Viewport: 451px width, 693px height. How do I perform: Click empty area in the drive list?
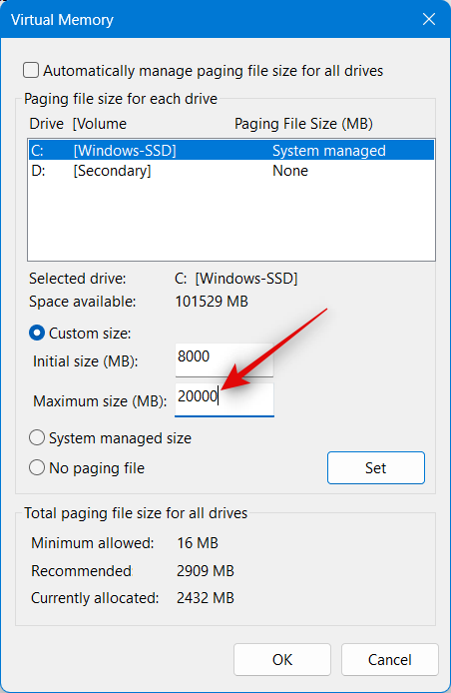tap(231, 221)
